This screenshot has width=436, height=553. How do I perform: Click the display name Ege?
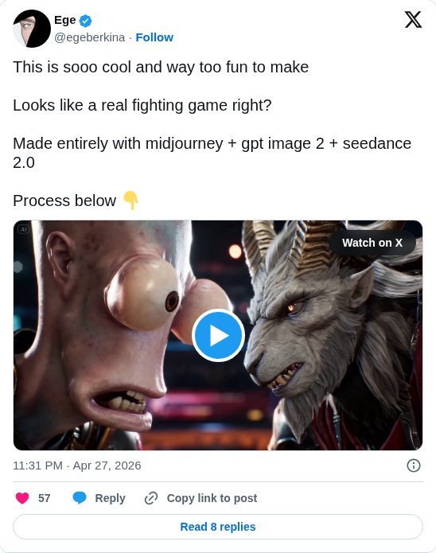65,20
